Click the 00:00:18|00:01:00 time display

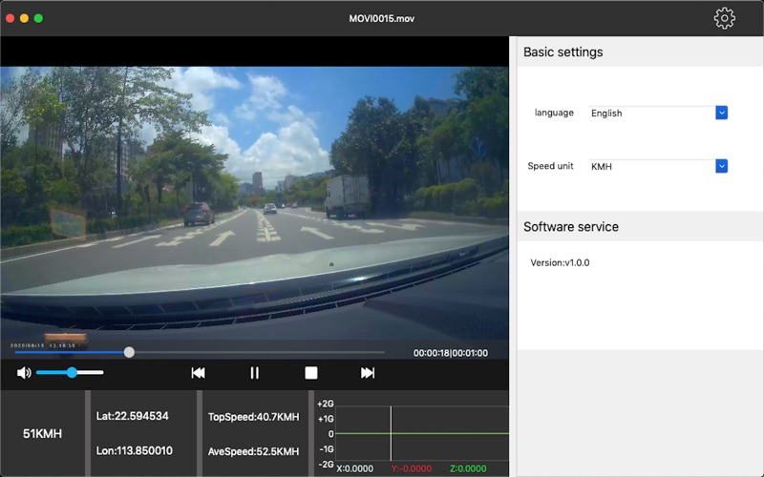pos(451,353)
